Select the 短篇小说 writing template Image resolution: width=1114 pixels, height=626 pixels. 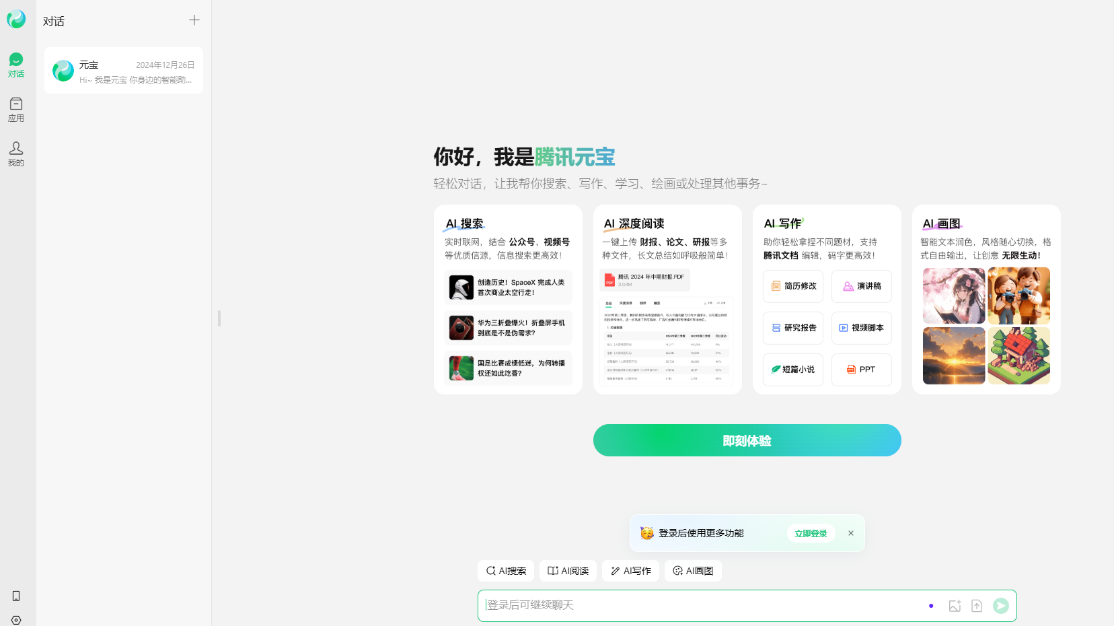click(x=793, y=370)
